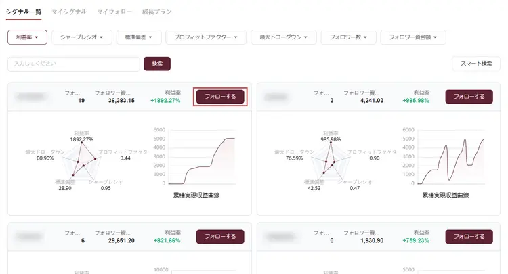
Task: Open the 最大ドローダウン sort dropdown
Action: 284,37
